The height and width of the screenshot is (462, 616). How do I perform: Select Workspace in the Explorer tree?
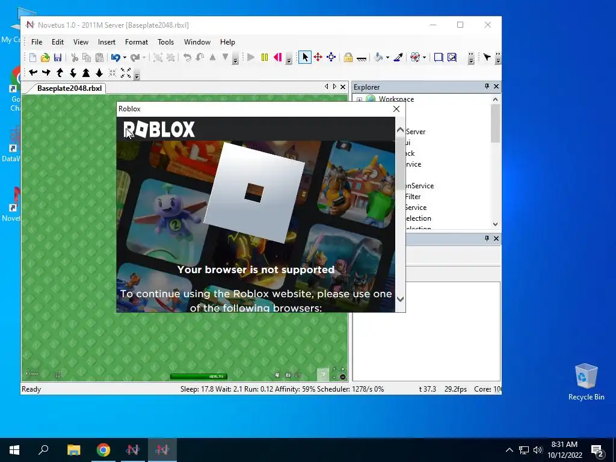396,99
